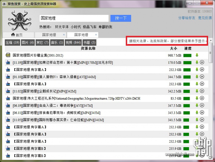Sort by 资源名称 column header

click(88, 48)
